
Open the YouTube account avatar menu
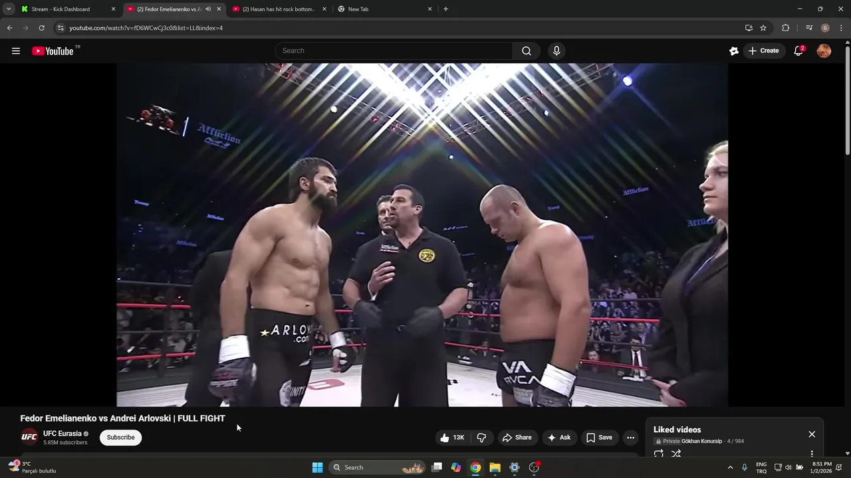click(824, 51)
